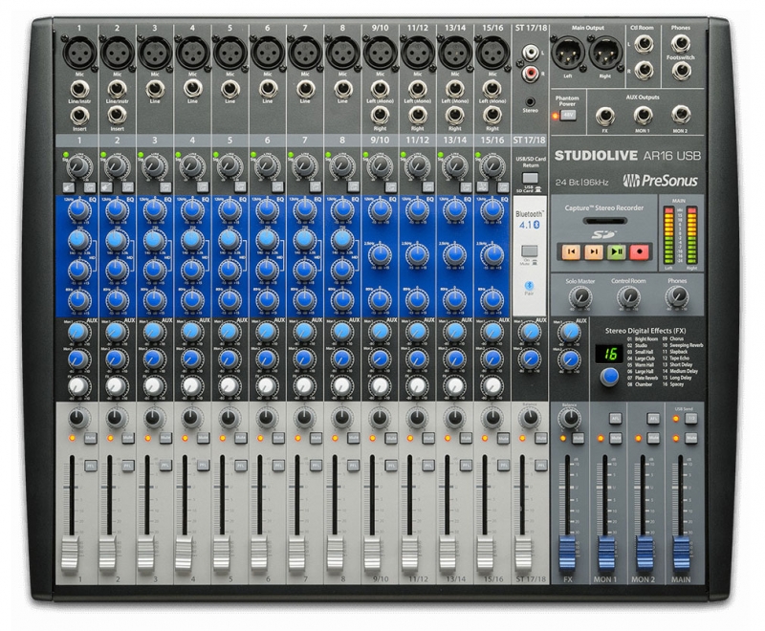Click the red RCA R input jack
Screen dimensions: 765x631
530,75
